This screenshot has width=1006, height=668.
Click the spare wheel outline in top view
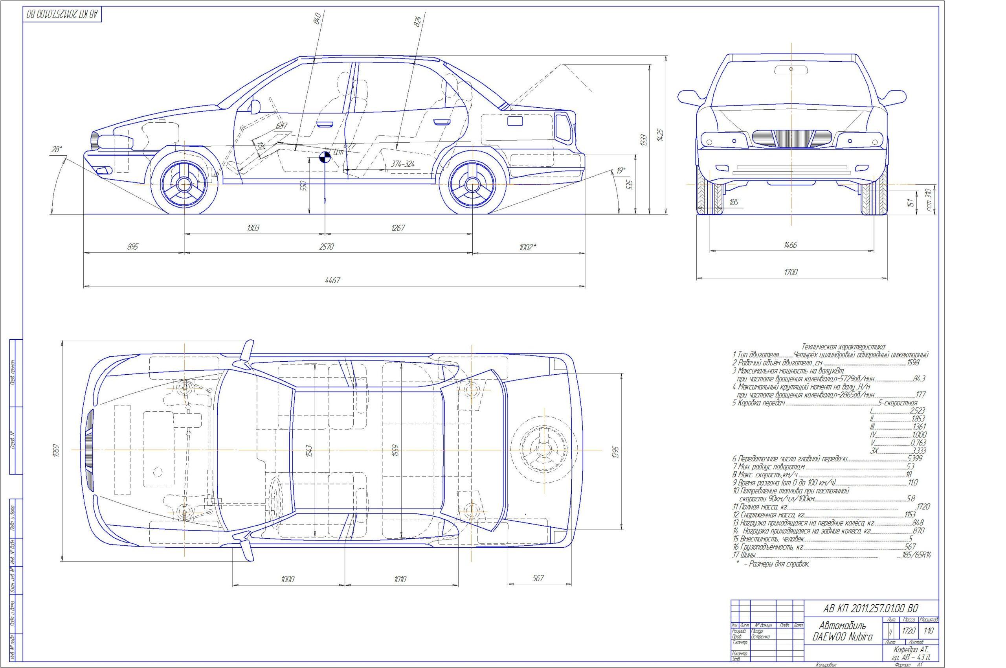544,449
